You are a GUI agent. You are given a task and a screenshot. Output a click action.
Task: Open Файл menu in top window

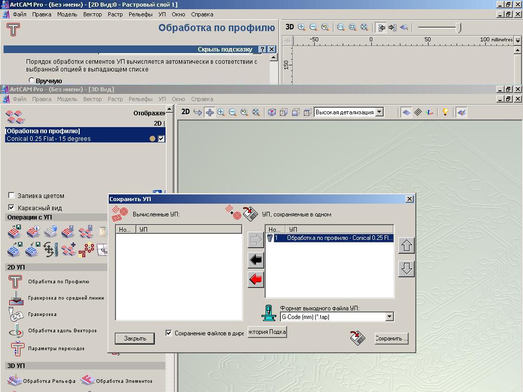pos(20,14)
